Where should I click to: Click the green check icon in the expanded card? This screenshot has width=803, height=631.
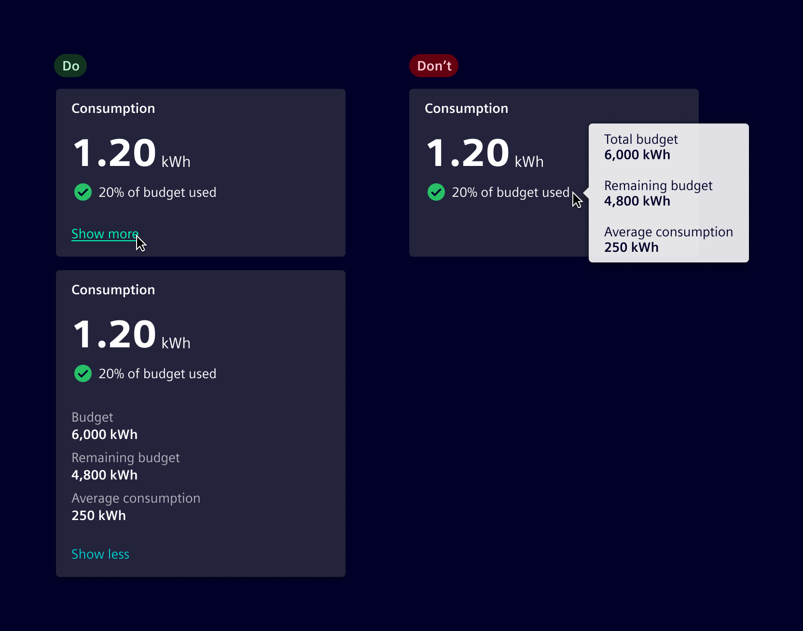click(83, 373)
